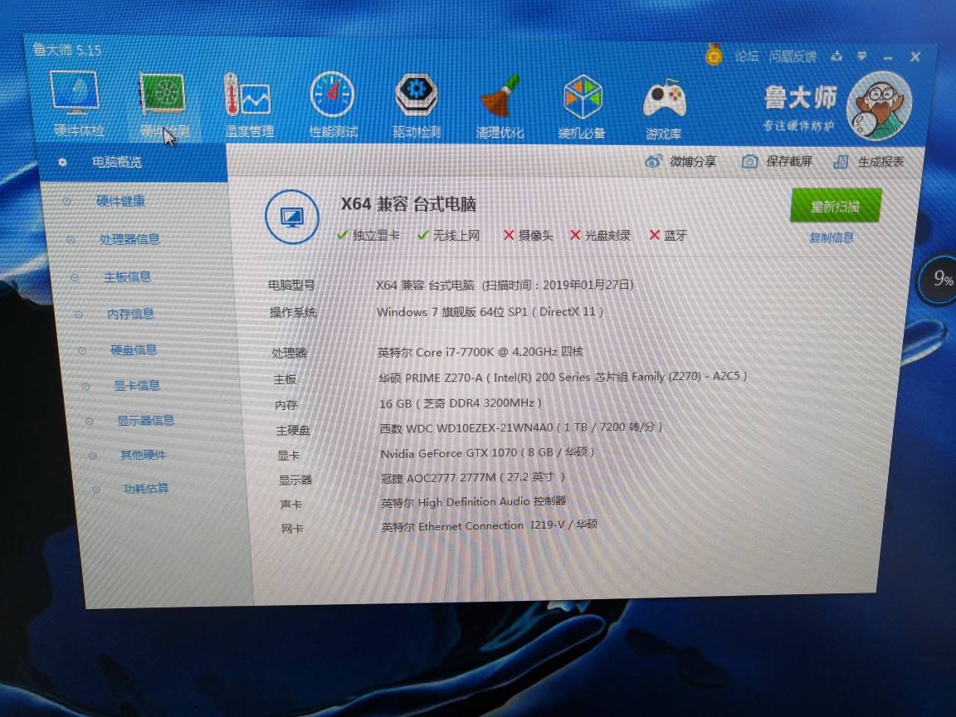Click 保存截屏 to save a screenshot
Image resolution: width=956 pixels, height=717 pixels.
(x=777, y=162)
